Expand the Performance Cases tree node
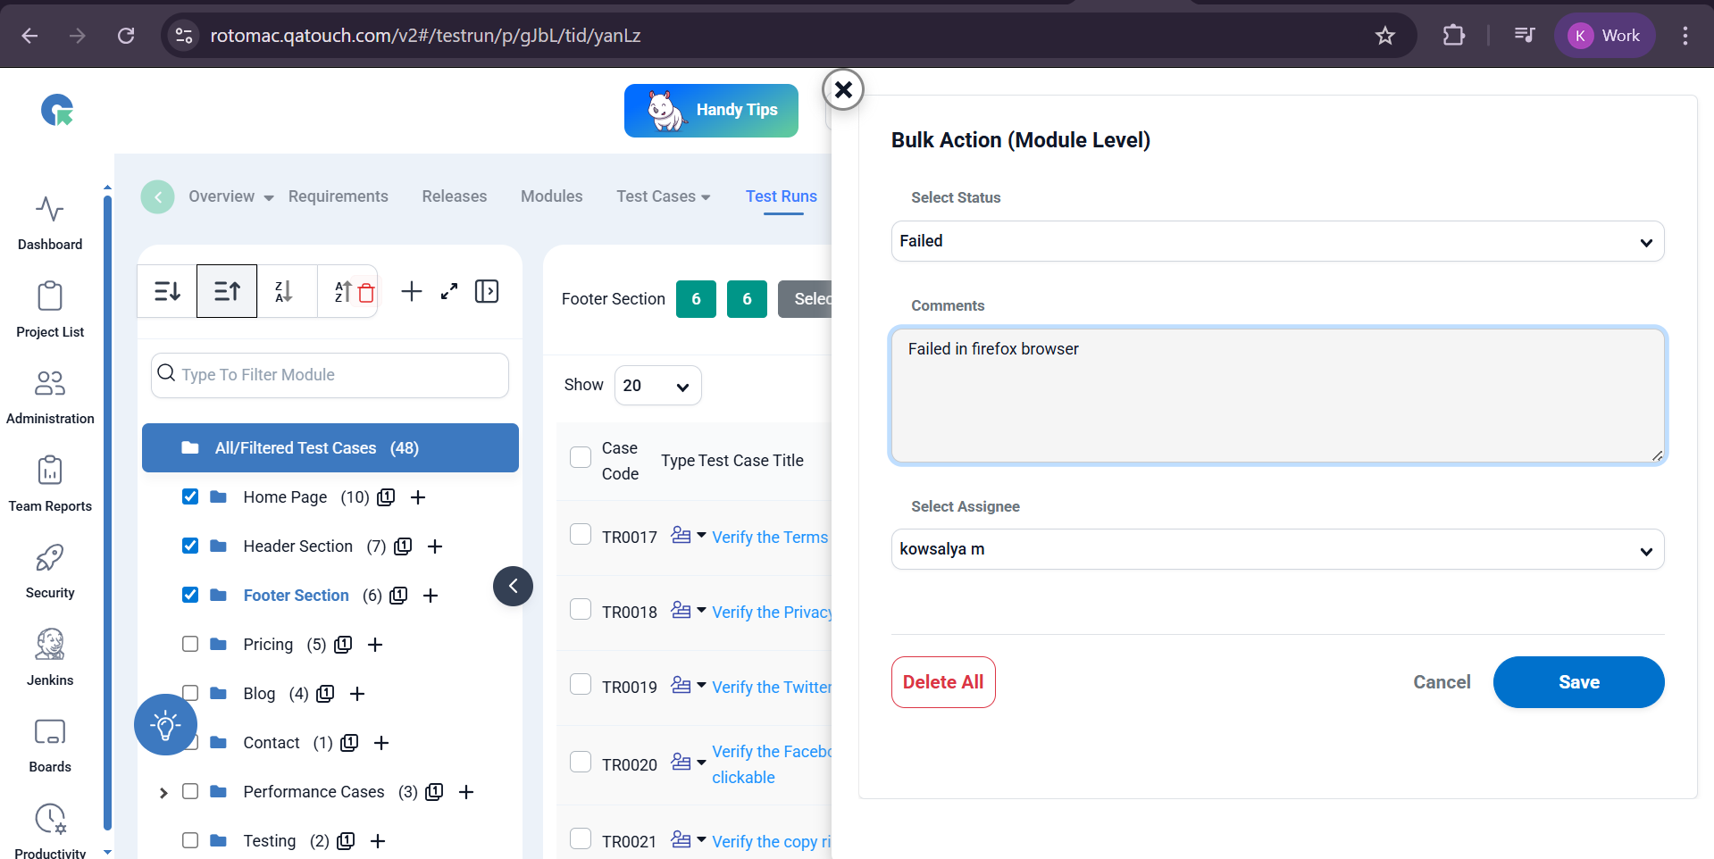 pos(163,792)
